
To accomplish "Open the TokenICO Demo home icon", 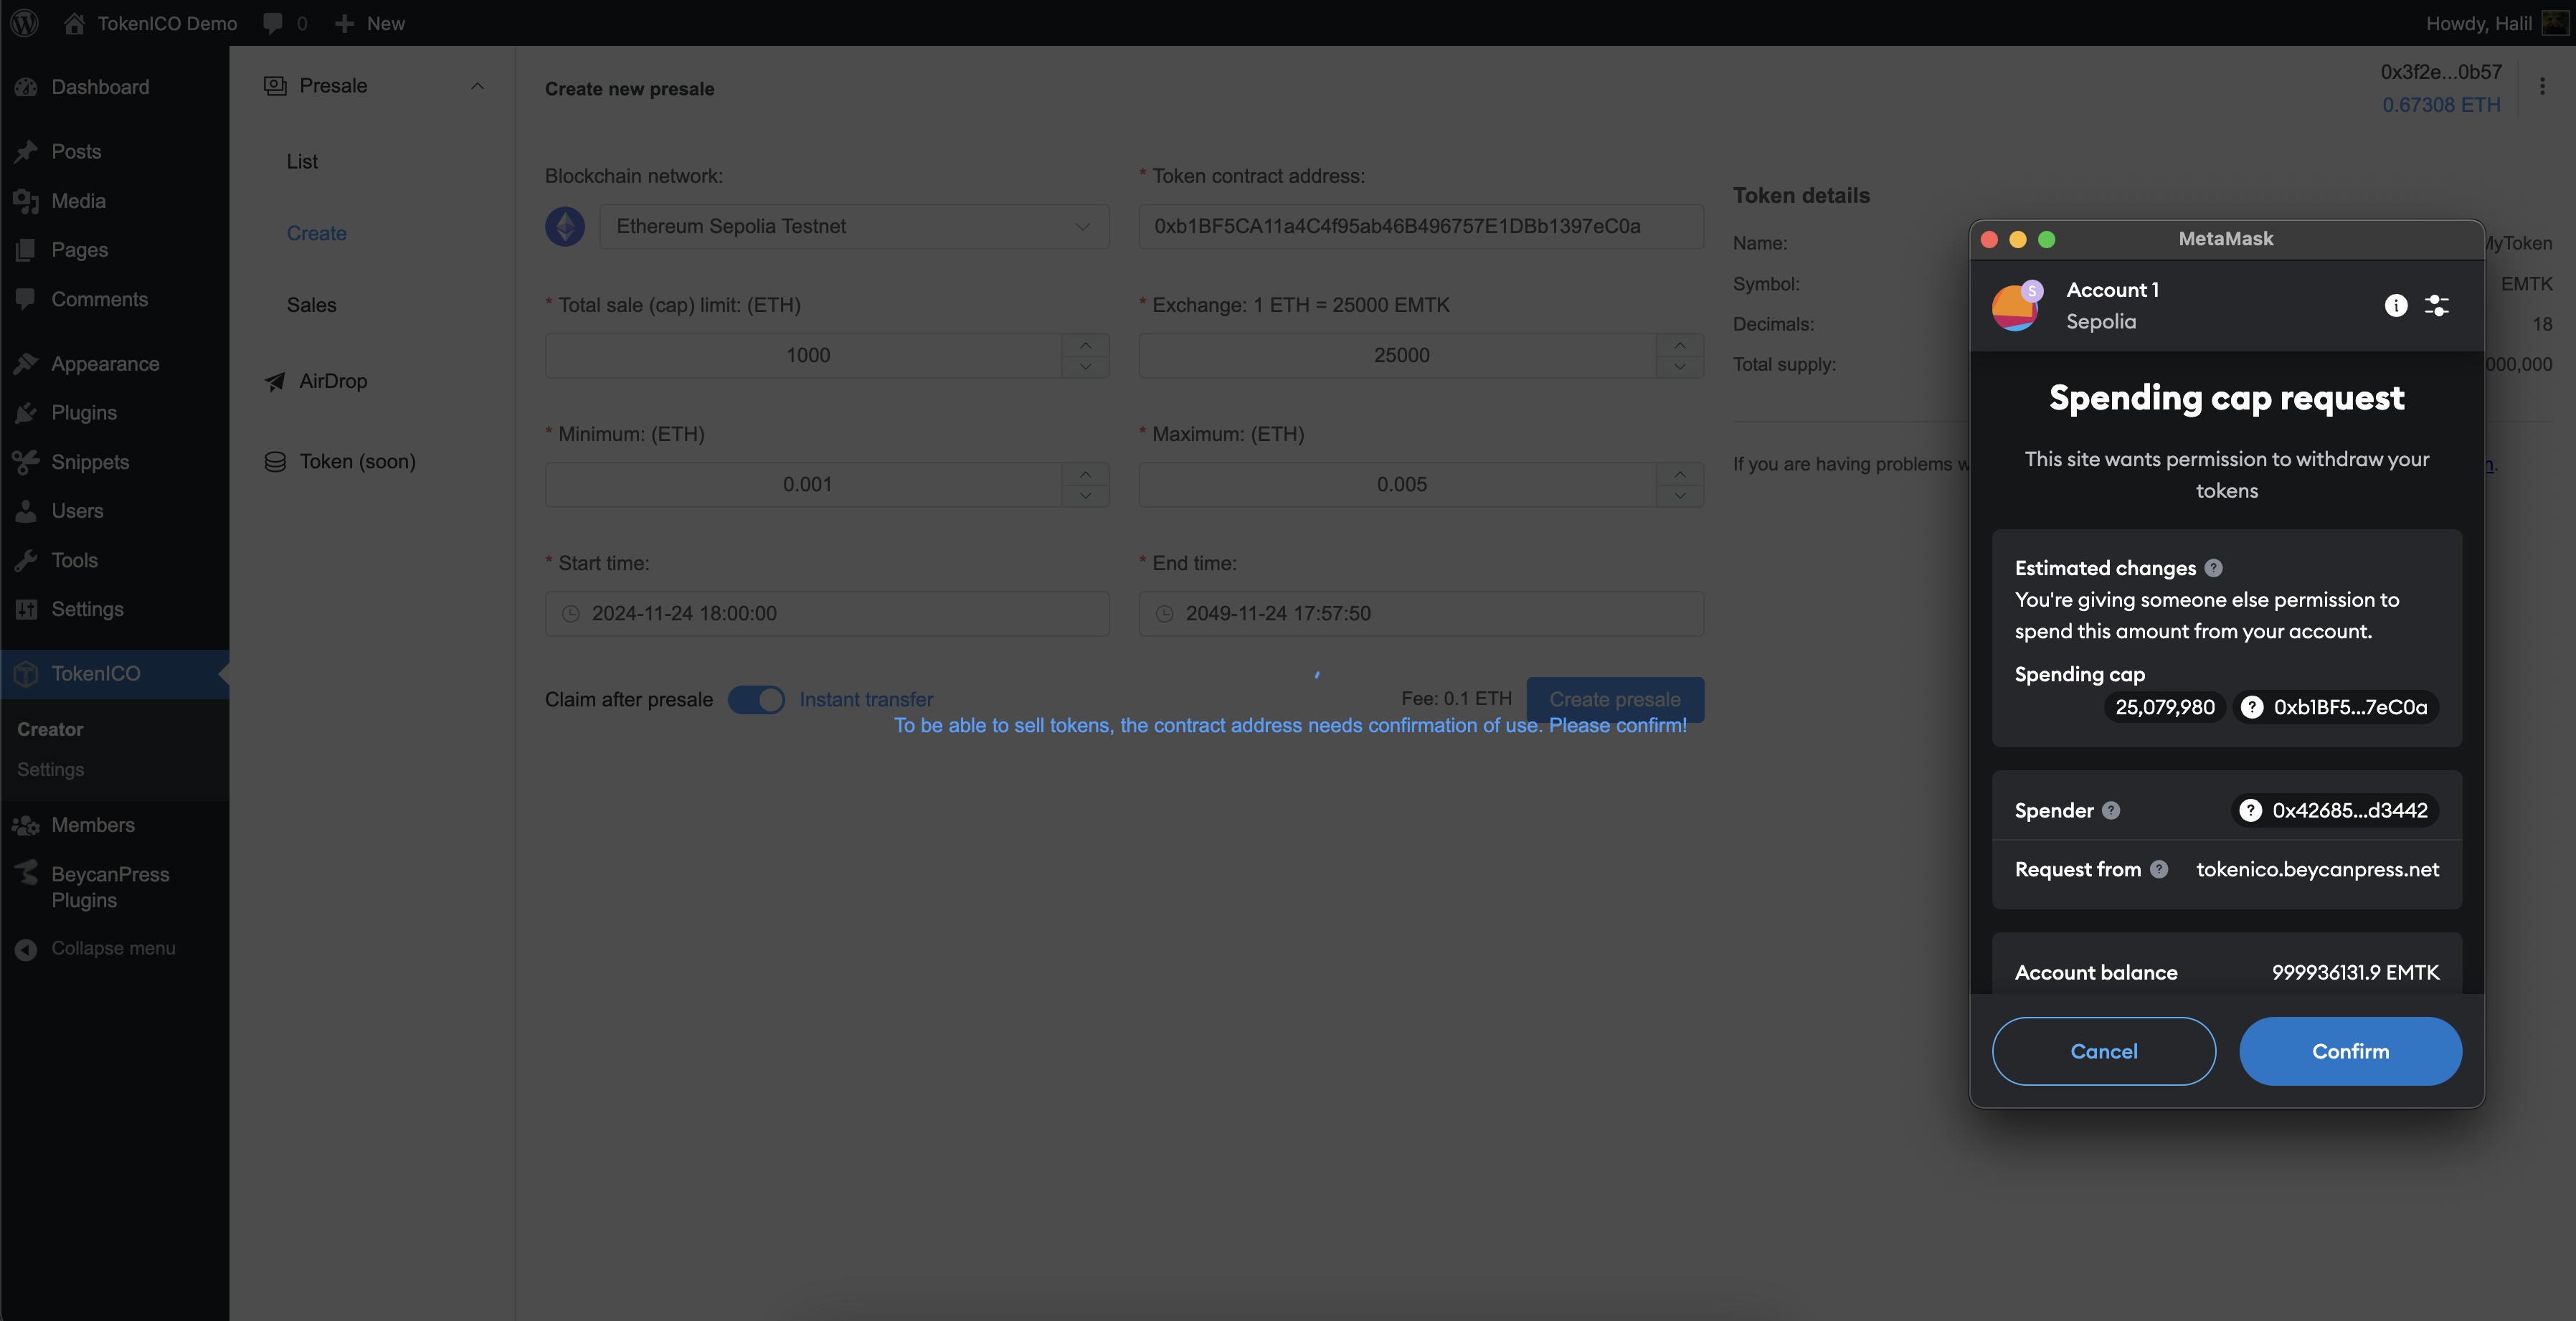I will tap(74, 22).
